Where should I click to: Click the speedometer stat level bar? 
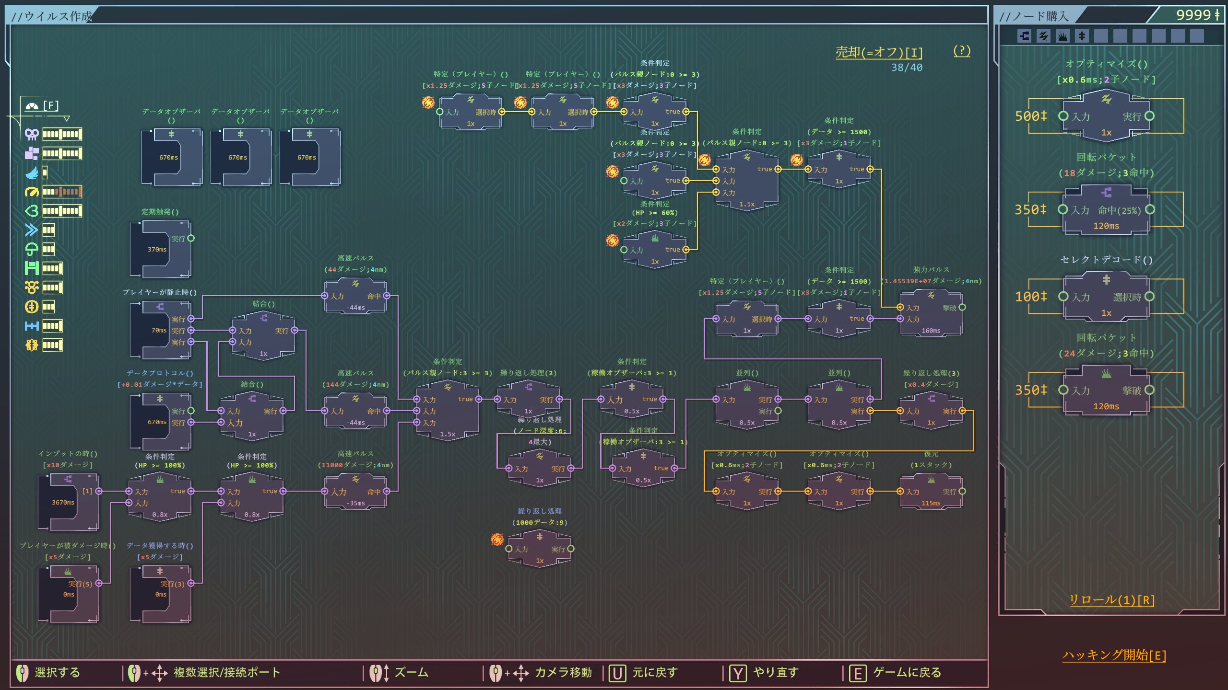62,192
